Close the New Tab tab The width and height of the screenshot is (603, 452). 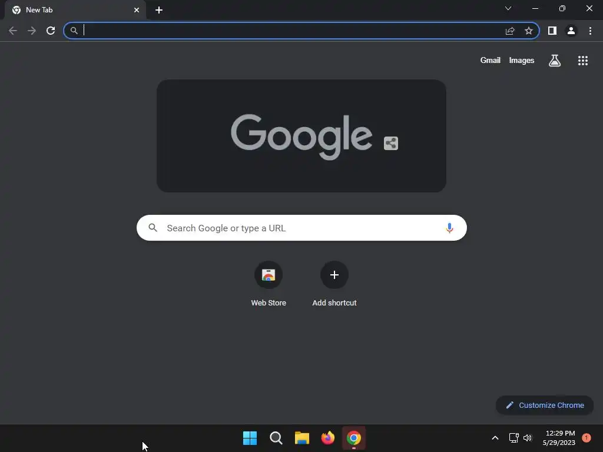pyautogui.click(x=137, y=10)
